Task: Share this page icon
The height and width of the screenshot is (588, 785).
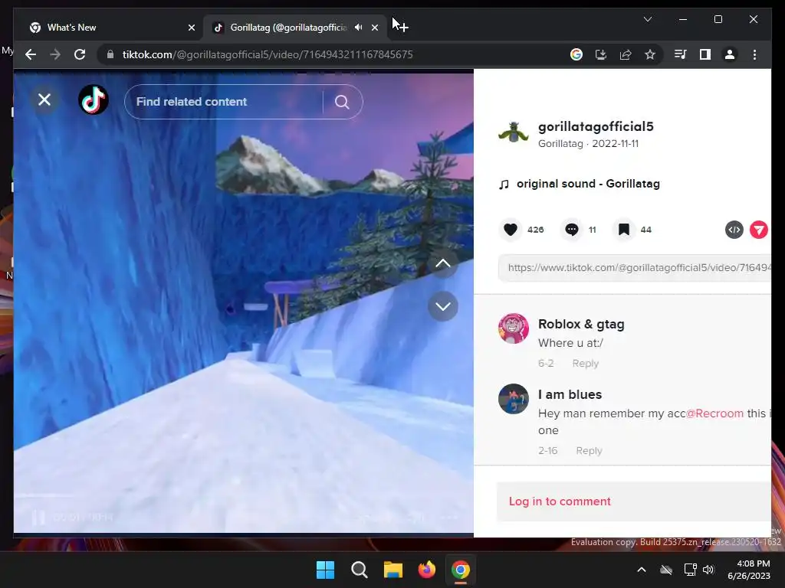Action: tap(626, 54)
